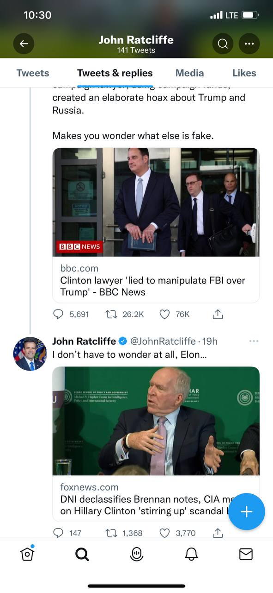273x593 pixels.
Task: Retweet the tweet with 26.2K retweets
Action: (111, 314)
